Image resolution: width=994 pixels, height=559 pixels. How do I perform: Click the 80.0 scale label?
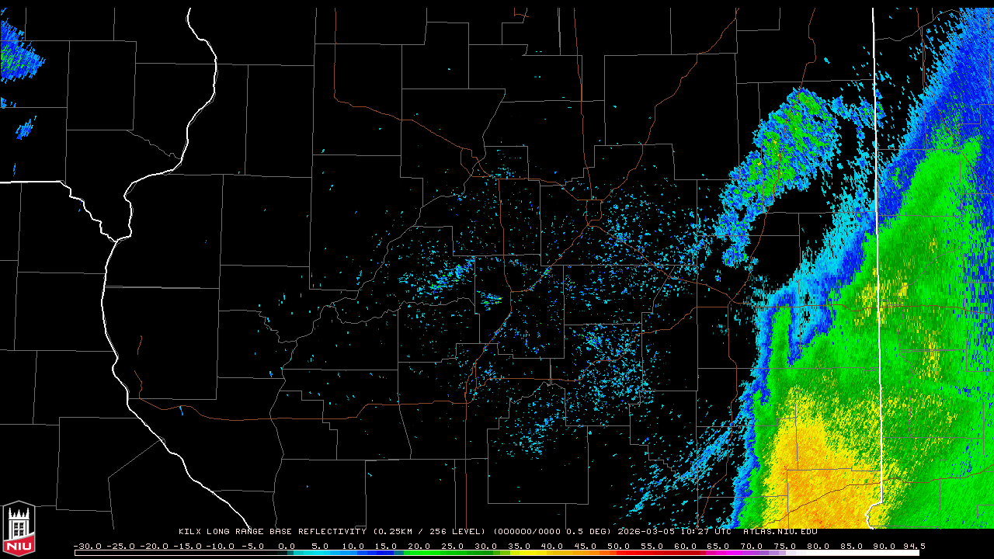click(819, 547)
